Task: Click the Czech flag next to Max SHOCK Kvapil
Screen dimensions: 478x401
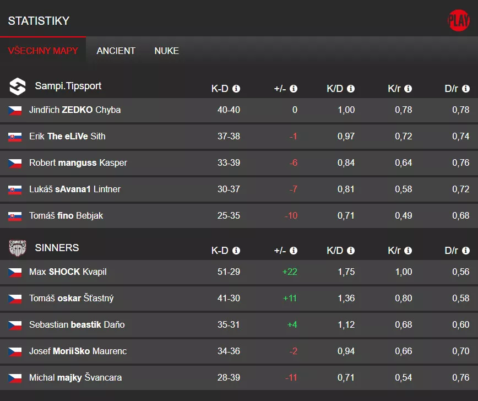Action: pyautogui.click(x=15, y=272)
